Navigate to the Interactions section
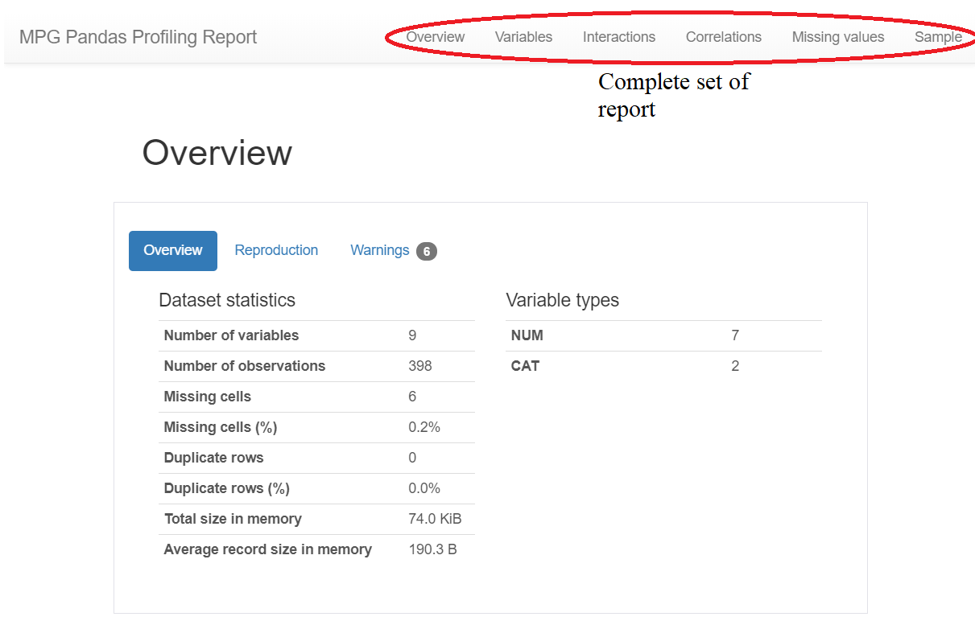This screenshot has width=975, height=621. 618,37
